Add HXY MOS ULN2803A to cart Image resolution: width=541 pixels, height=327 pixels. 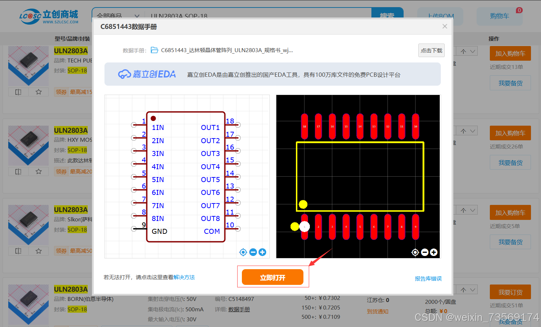(510, 133)
